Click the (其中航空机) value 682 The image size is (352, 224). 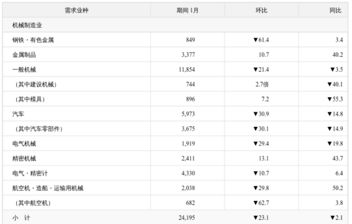tap(191, 203)
